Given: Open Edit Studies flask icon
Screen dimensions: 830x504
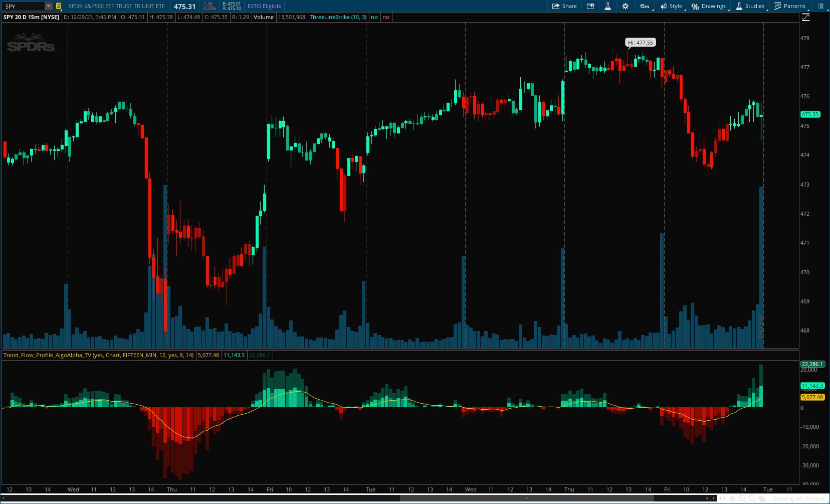Looking at the screenshot, I should [607, 6].
